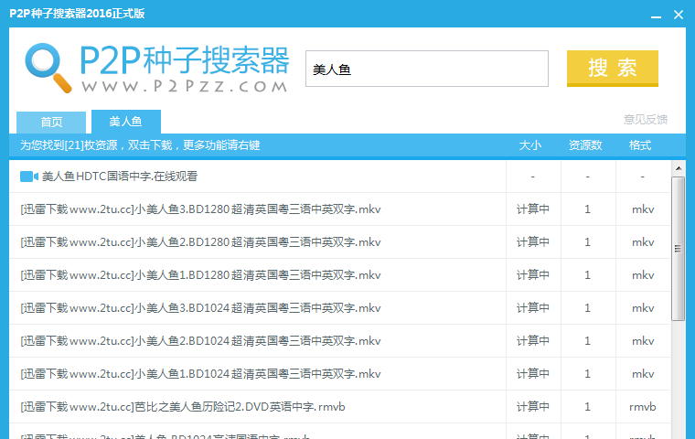This screenshot has width=695, height=439.
Task: Click the search box containing 美人鱼
Action: coord(426,69)
